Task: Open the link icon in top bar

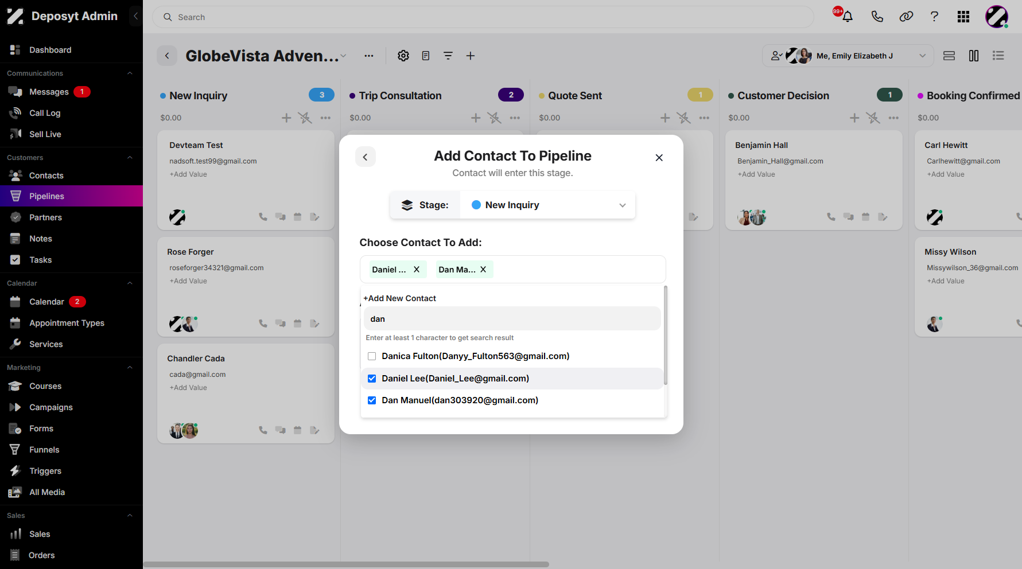Action: click(x=906, y=17)
